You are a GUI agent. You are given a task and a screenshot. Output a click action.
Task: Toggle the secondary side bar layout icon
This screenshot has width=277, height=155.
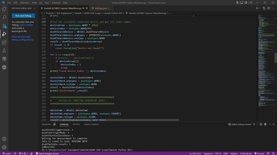(245, 3)
